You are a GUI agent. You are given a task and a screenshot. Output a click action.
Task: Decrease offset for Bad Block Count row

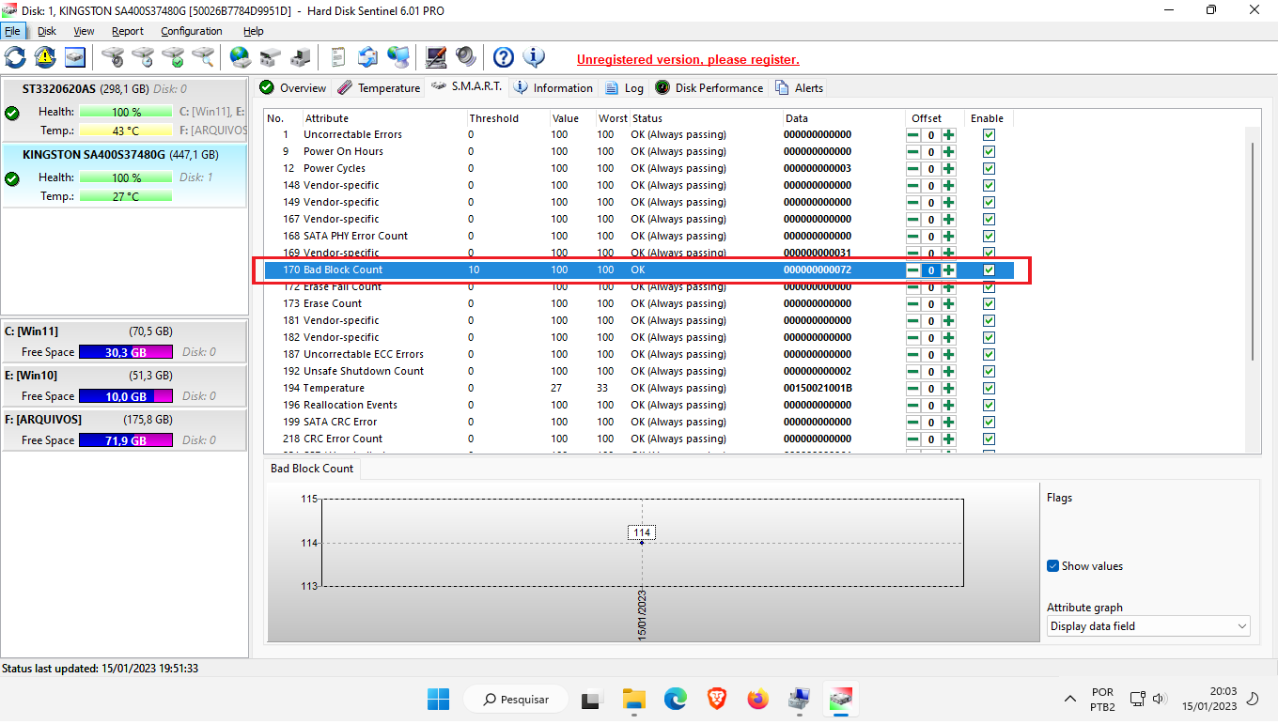click(912, 270)
